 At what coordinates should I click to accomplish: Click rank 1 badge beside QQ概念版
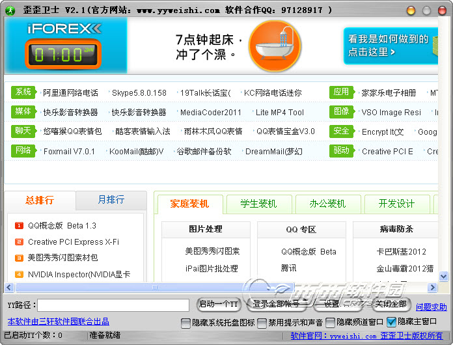[x=19, y=225]
